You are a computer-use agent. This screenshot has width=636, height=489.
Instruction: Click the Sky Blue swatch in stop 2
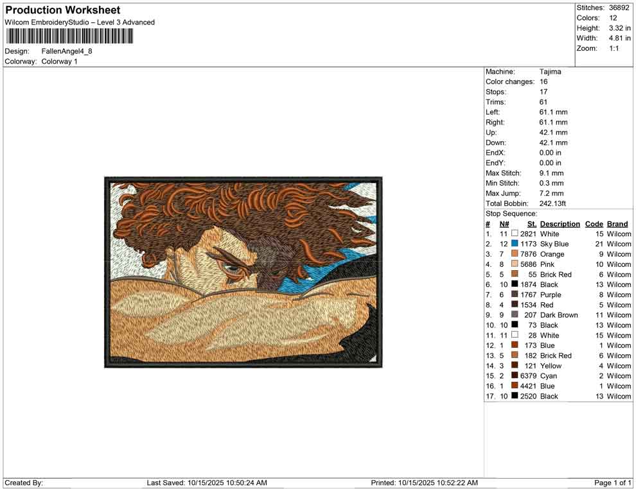[515, 244]
